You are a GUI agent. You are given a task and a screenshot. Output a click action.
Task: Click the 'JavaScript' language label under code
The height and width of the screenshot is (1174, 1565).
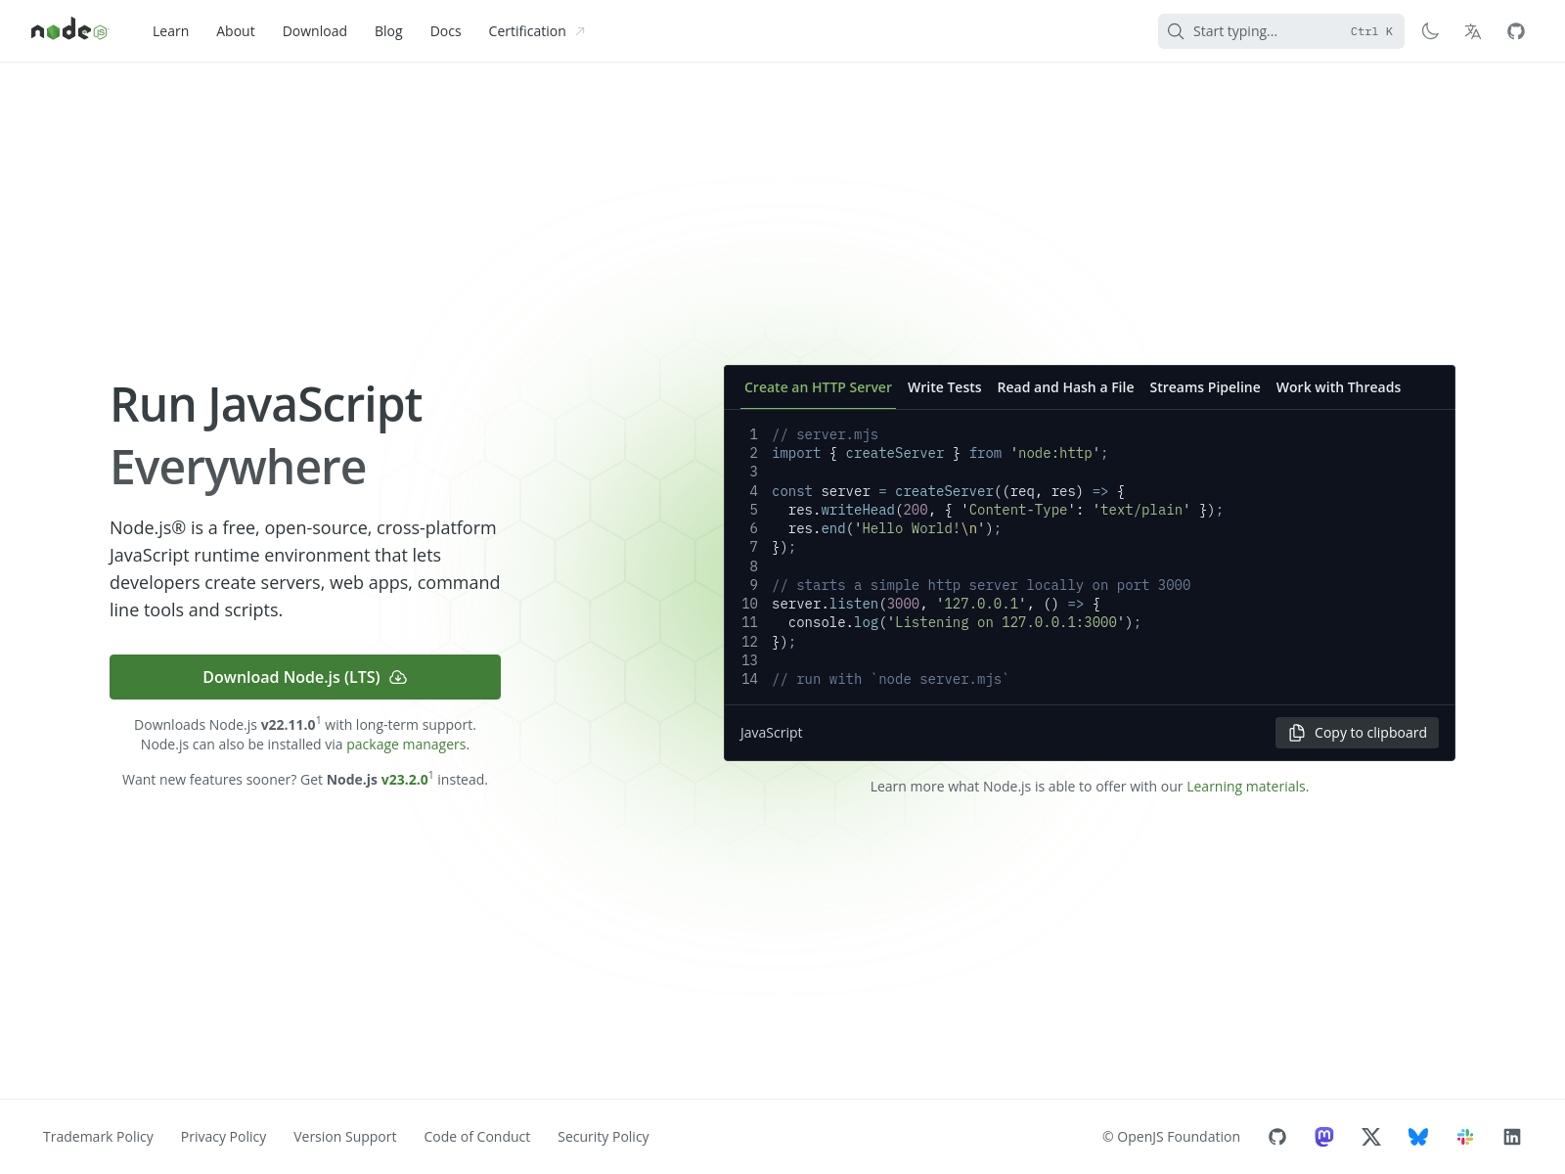tap(771, 733)
